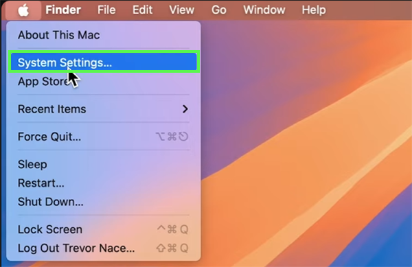Open the Go menu
Screen dimensions: 412x267
click(219, 10)
